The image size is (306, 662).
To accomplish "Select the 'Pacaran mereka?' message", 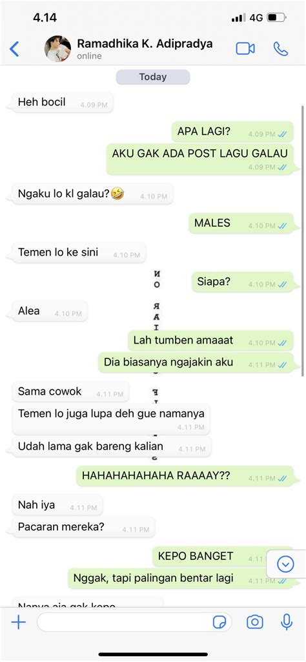I will [x=83, y=527].
